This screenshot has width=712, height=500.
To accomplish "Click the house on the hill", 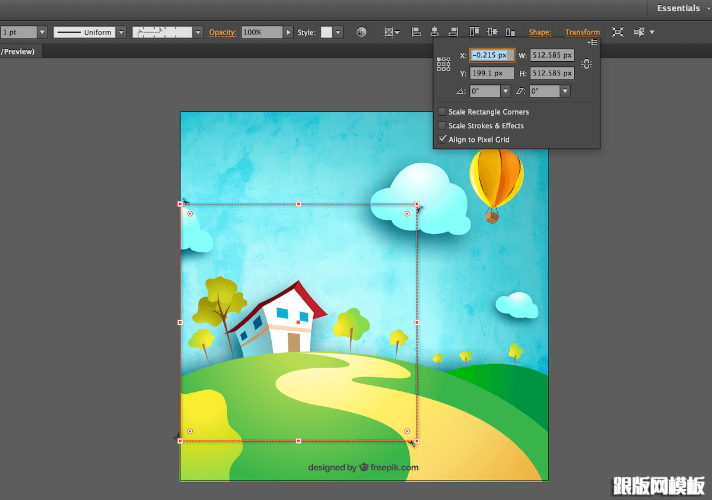I will point(279,318).
